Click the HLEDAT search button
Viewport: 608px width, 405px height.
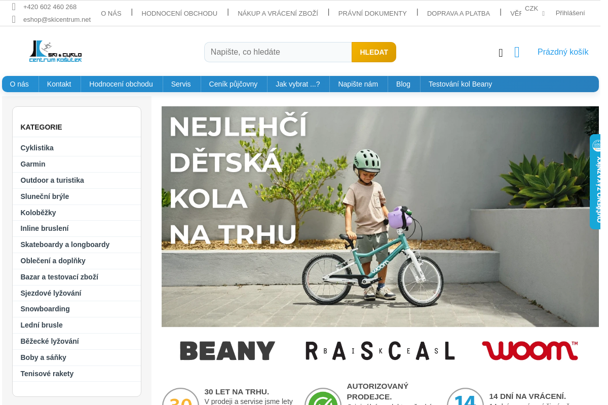[x=374, y=52]
